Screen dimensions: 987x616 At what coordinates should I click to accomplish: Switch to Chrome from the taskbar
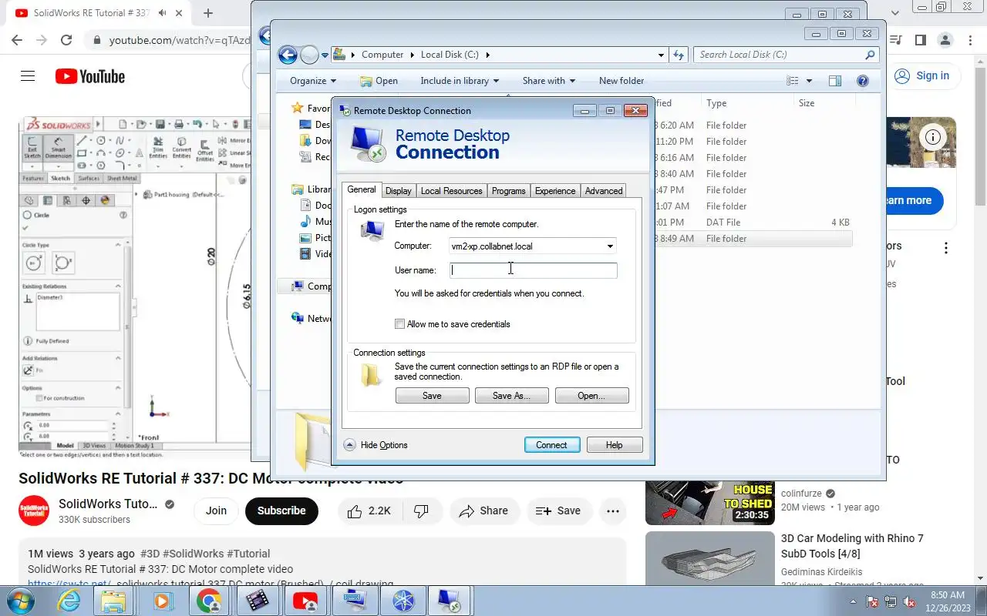click(209, 601)
